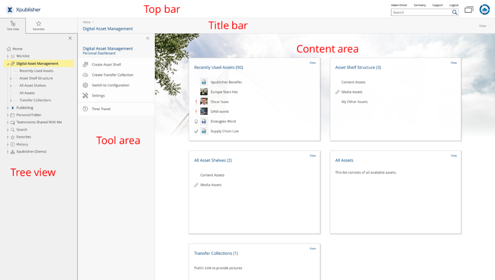The image size is (495, 280).
Task: Open the DAM-world thumbnail
Action: (204, 112)
